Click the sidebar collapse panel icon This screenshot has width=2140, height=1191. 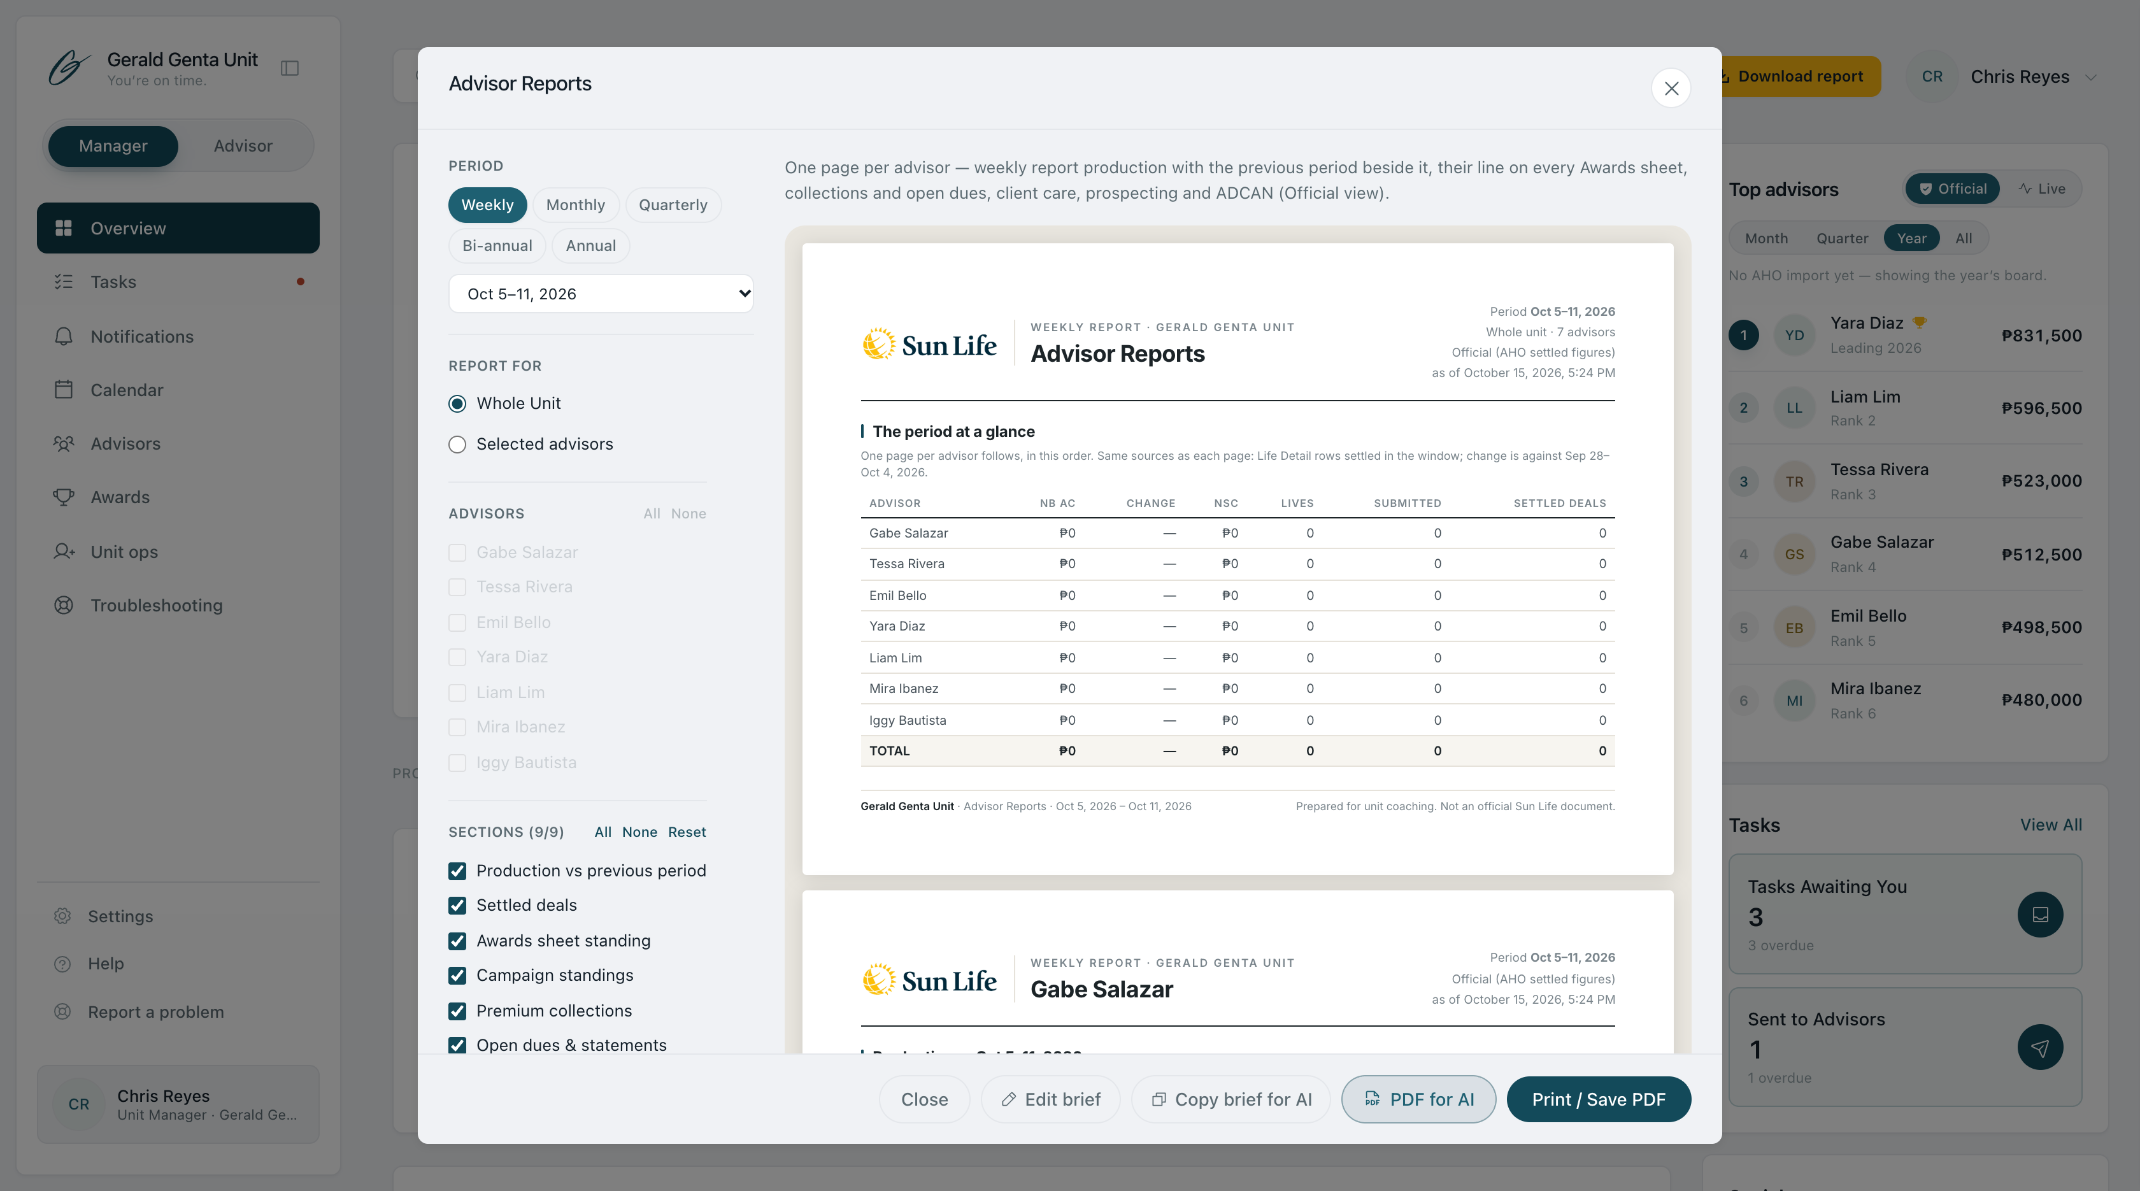tap(290, 68)
